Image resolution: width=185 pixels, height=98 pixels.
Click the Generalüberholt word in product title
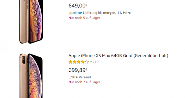151,56
